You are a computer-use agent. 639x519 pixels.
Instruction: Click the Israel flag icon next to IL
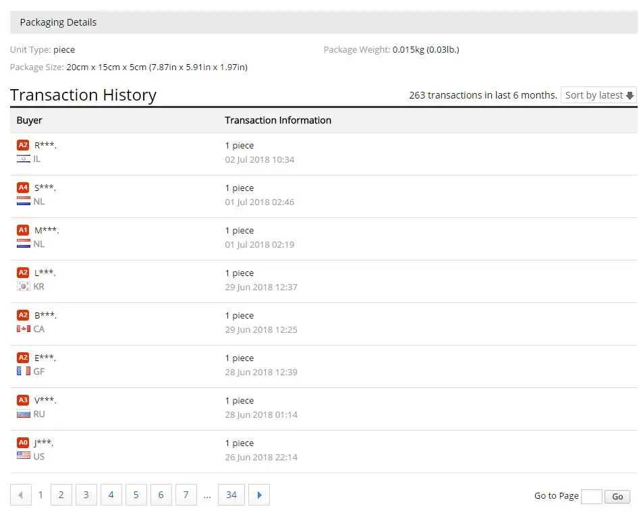coord(23,159)
